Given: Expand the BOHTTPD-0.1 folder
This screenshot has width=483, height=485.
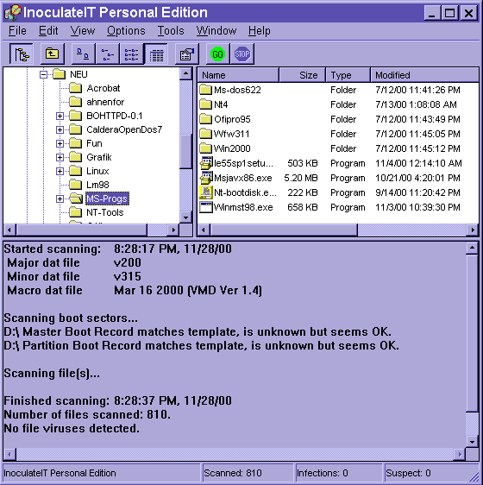Looking at the screenshot, I should click(60, 116).
